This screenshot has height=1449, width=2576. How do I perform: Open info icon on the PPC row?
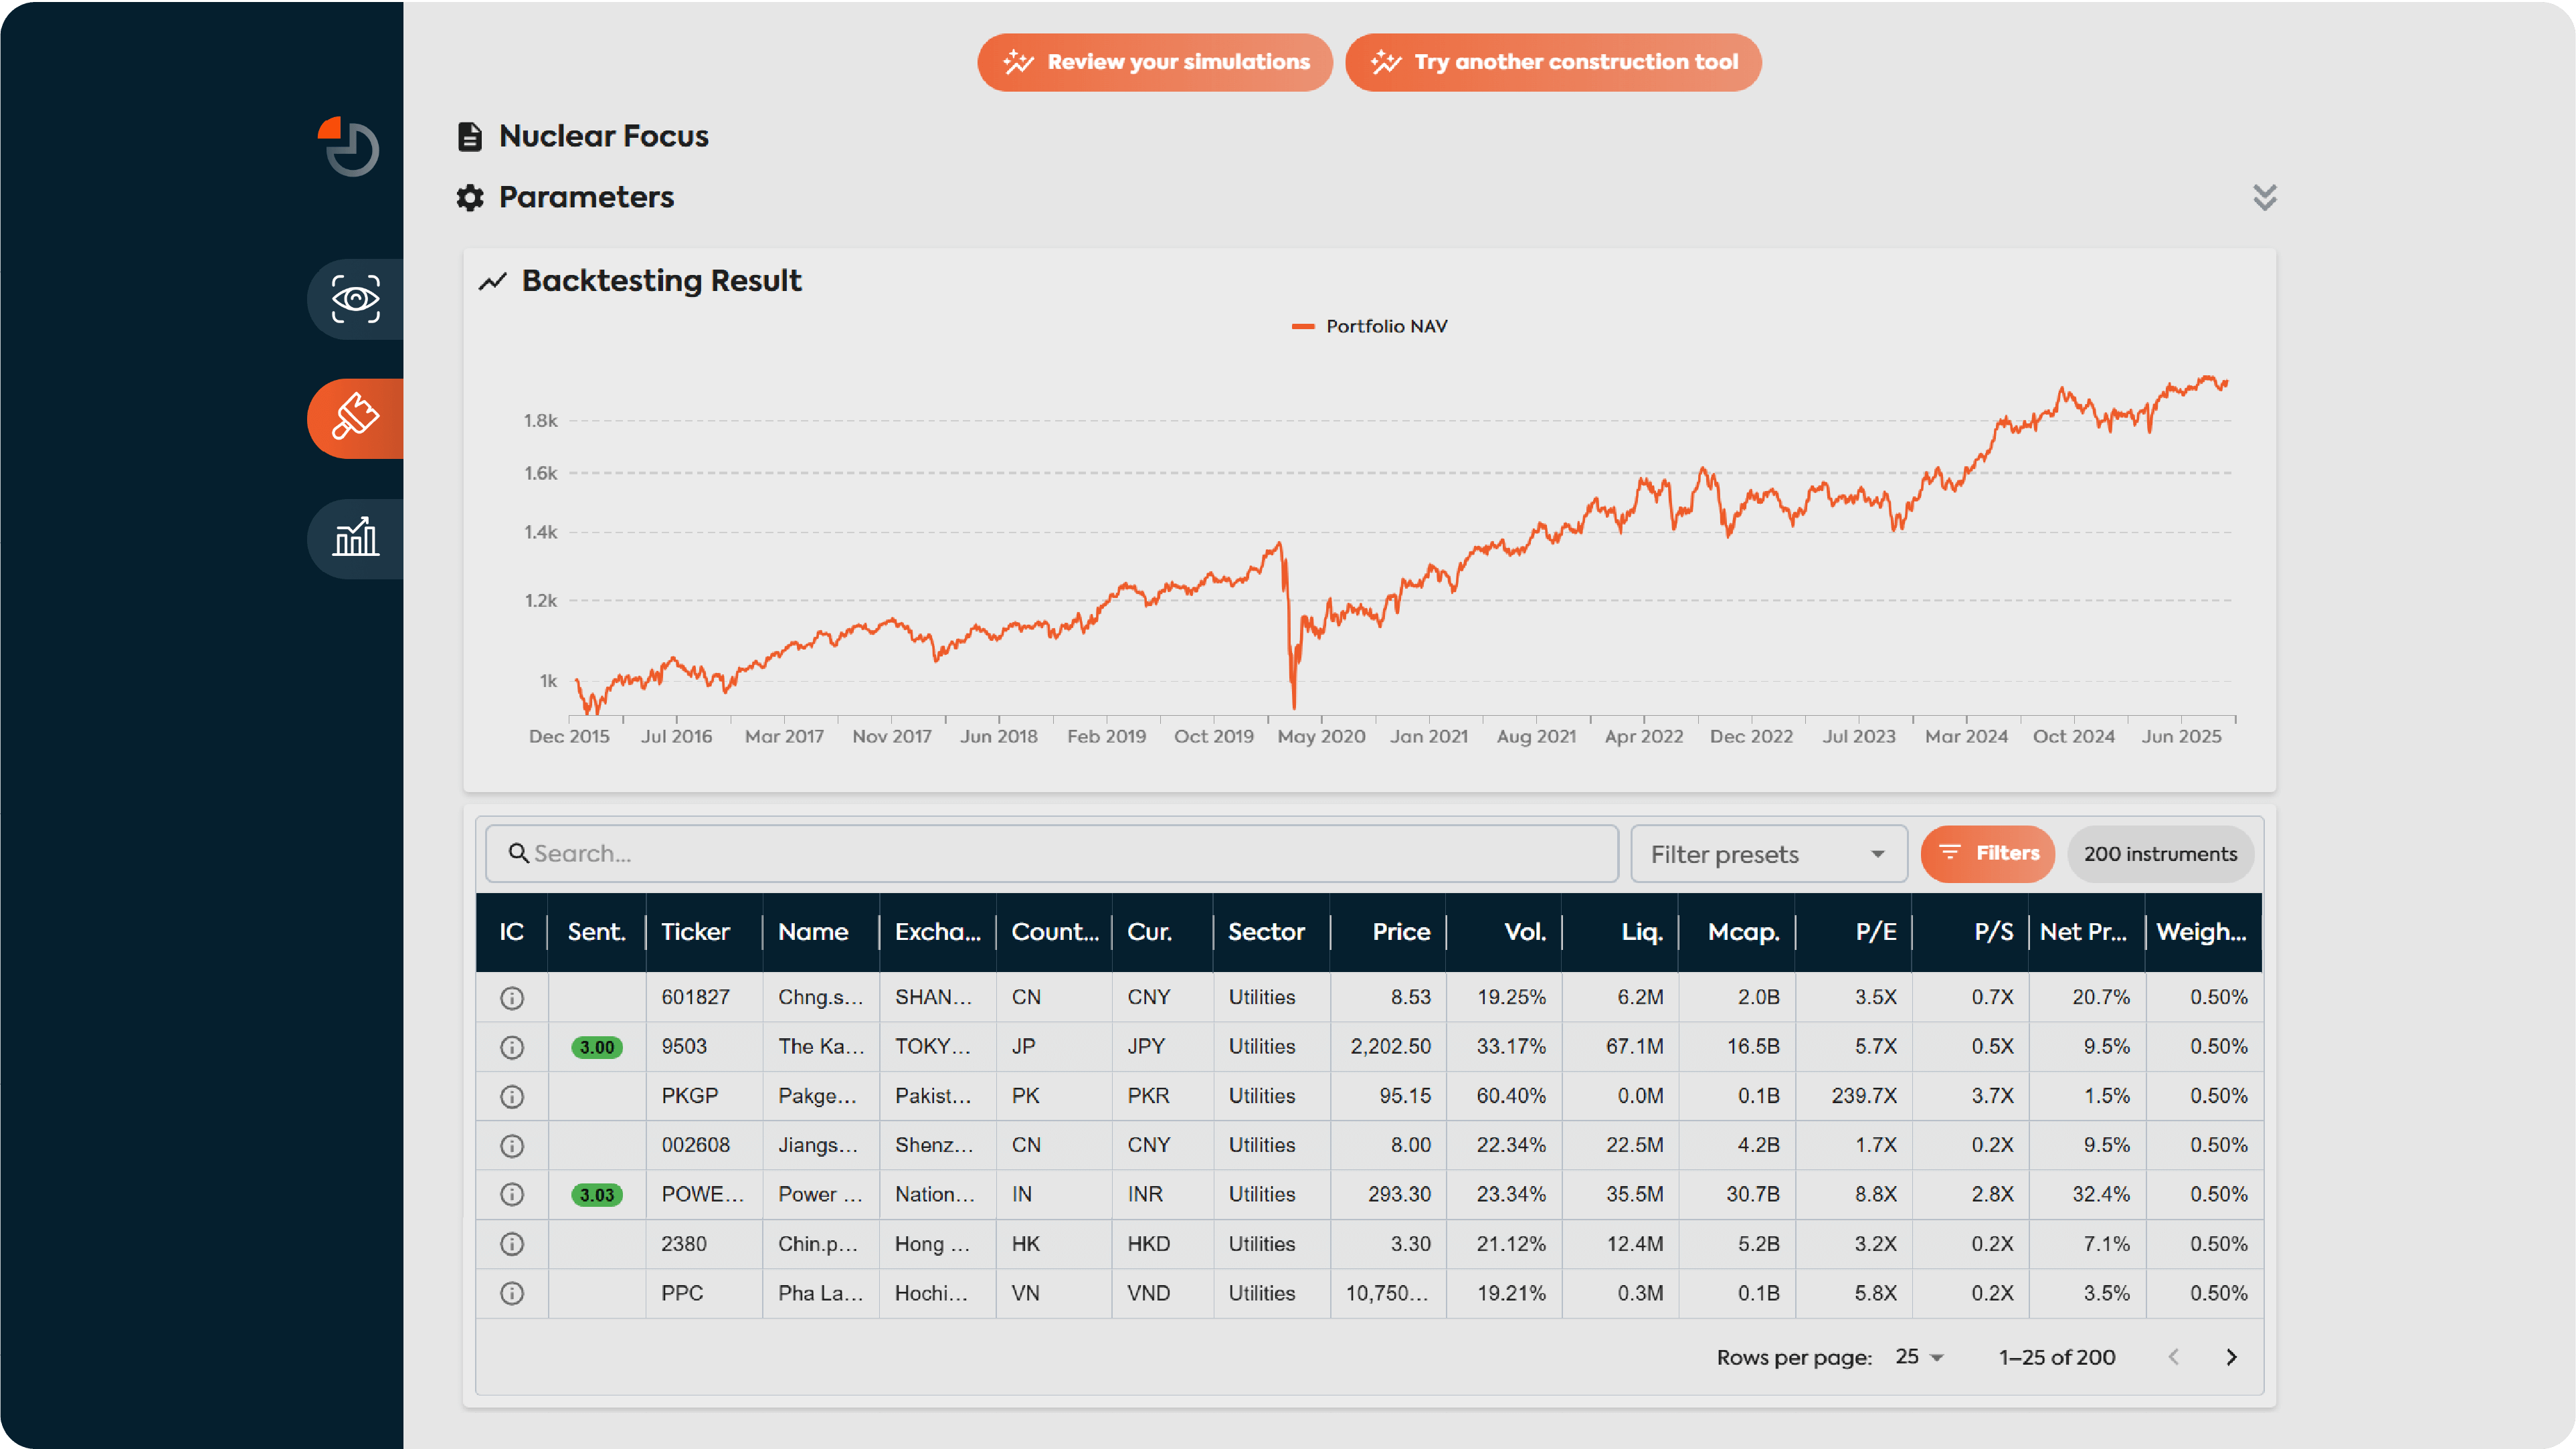click(x=512, y=1293)
